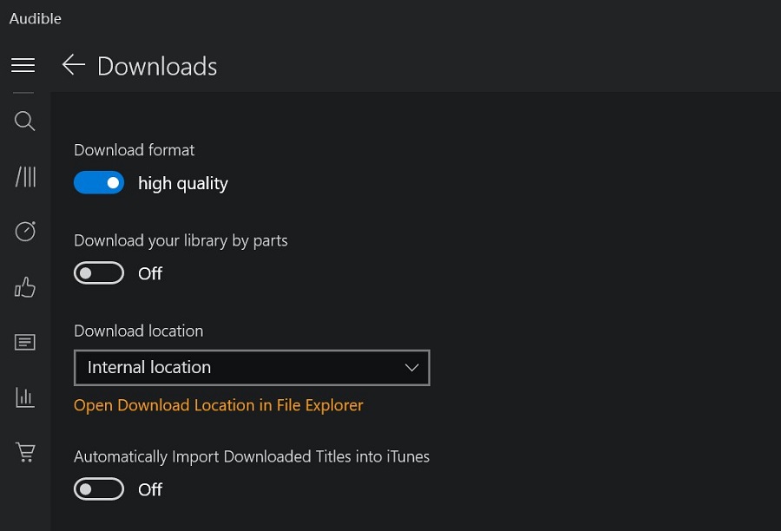Click the round Discover icon in sidebar
Screen dimensions: 781x531
coord(25,232)
